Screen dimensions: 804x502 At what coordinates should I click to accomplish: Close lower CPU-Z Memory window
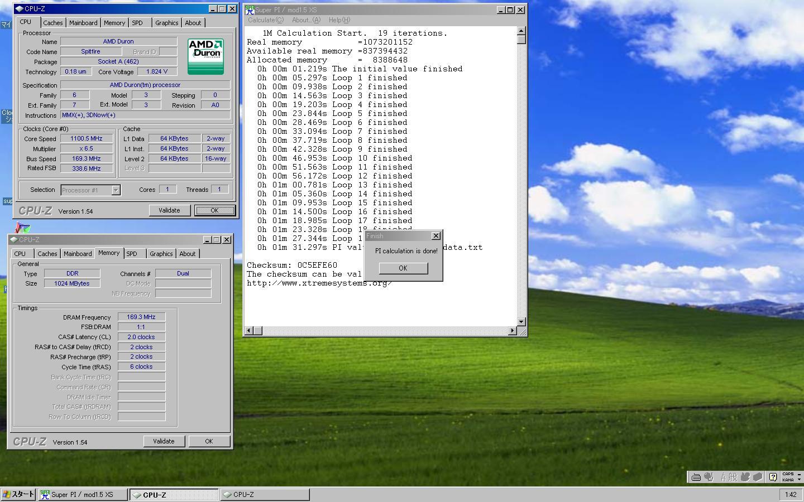click(x=227, y=240)
